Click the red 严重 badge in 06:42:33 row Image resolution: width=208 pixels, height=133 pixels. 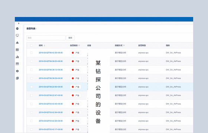(75, 52)
